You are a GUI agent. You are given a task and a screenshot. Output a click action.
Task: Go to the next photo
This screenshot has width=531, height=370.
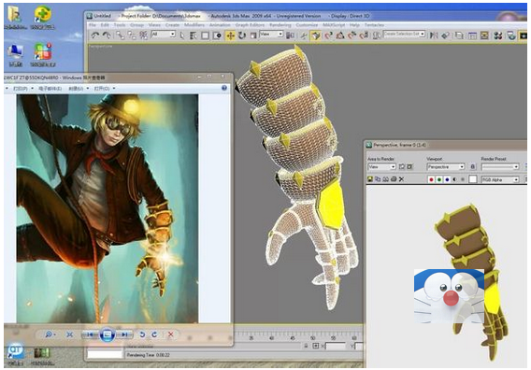(x=125, y=334)
